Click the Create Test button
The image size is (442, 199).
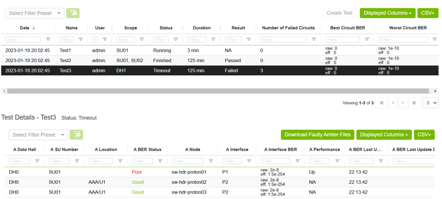tap(339, 13)
